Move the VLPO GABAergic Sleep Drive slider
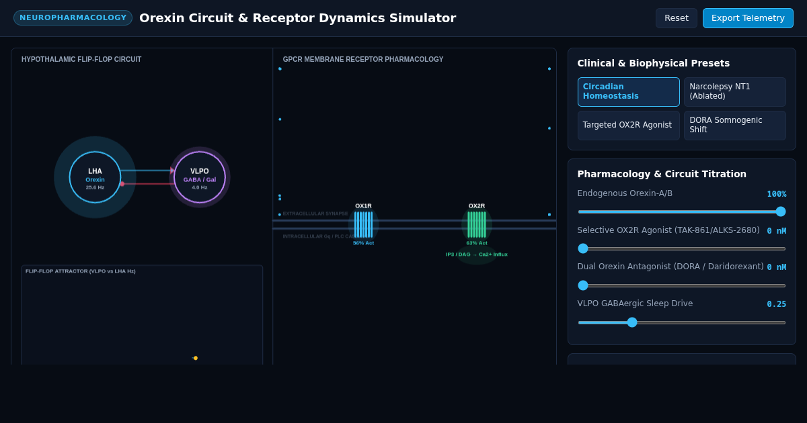This screenshot has height=423, width=807. 682,322
